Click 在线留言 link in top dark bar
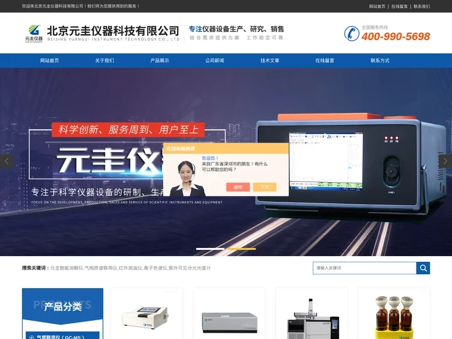452x339 pixels. [x=399, y=6]
